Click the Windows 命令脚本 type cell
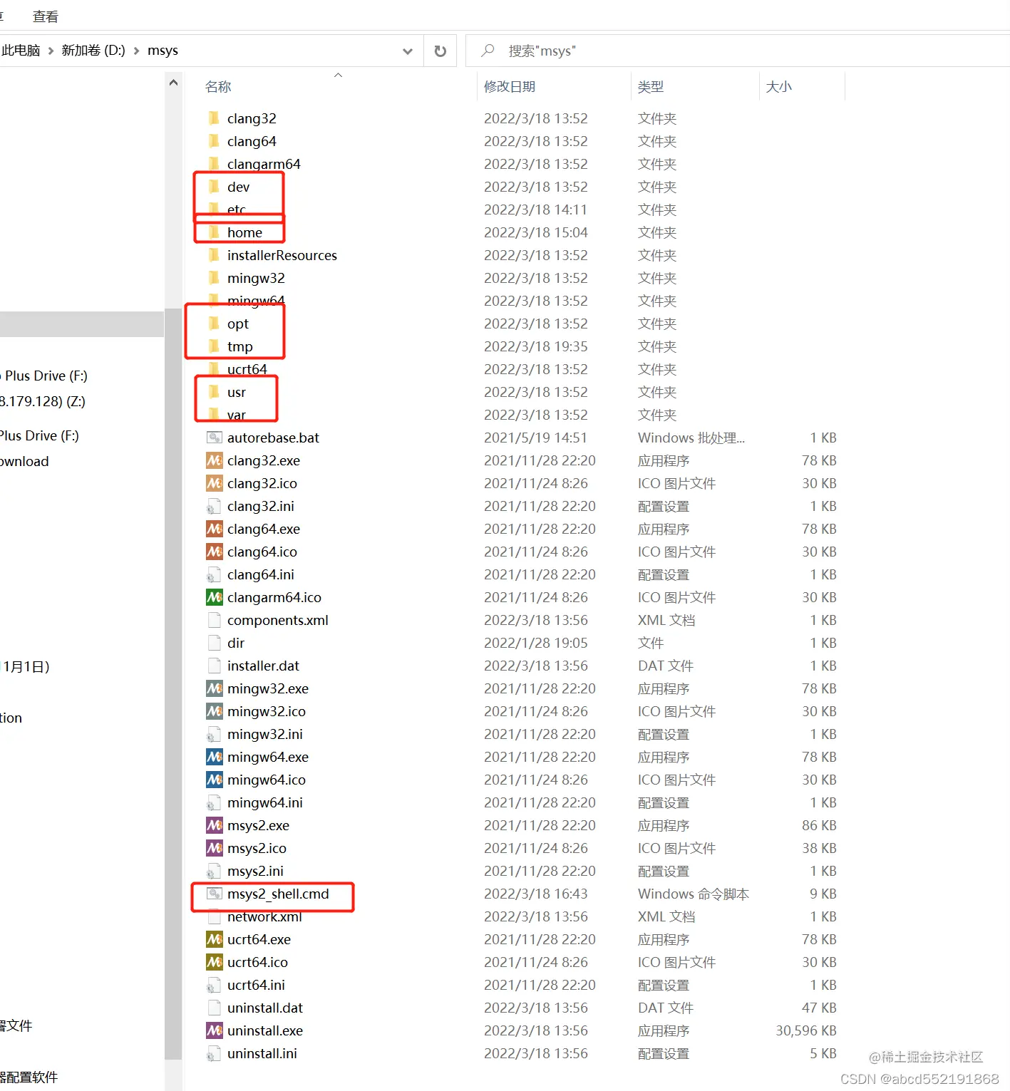Image resolution: width=1010 pixels, height=1091 pixels. [694, 894]
